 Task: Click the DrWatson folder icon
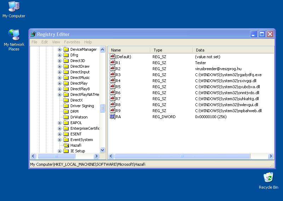pyautogui.click(x=66, y=117)
